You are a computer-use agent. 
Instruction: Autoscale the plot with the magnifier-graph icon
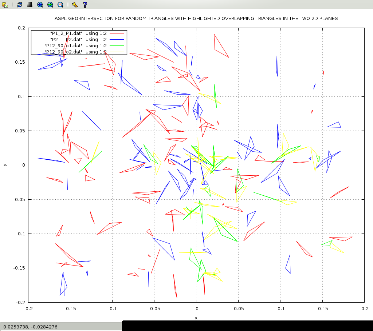click(x=60, y=5)
